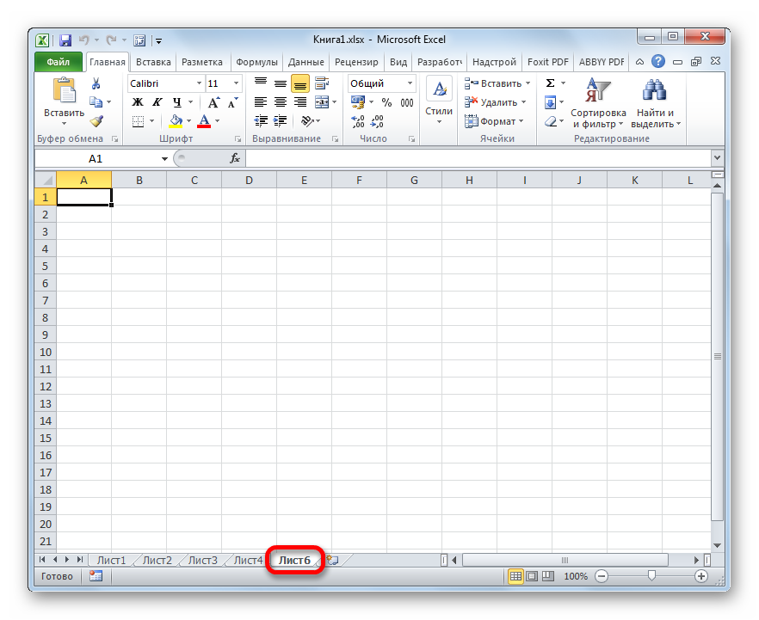The image size is (759, 620).
Task: Select column header E
Action: pos(304,180)
